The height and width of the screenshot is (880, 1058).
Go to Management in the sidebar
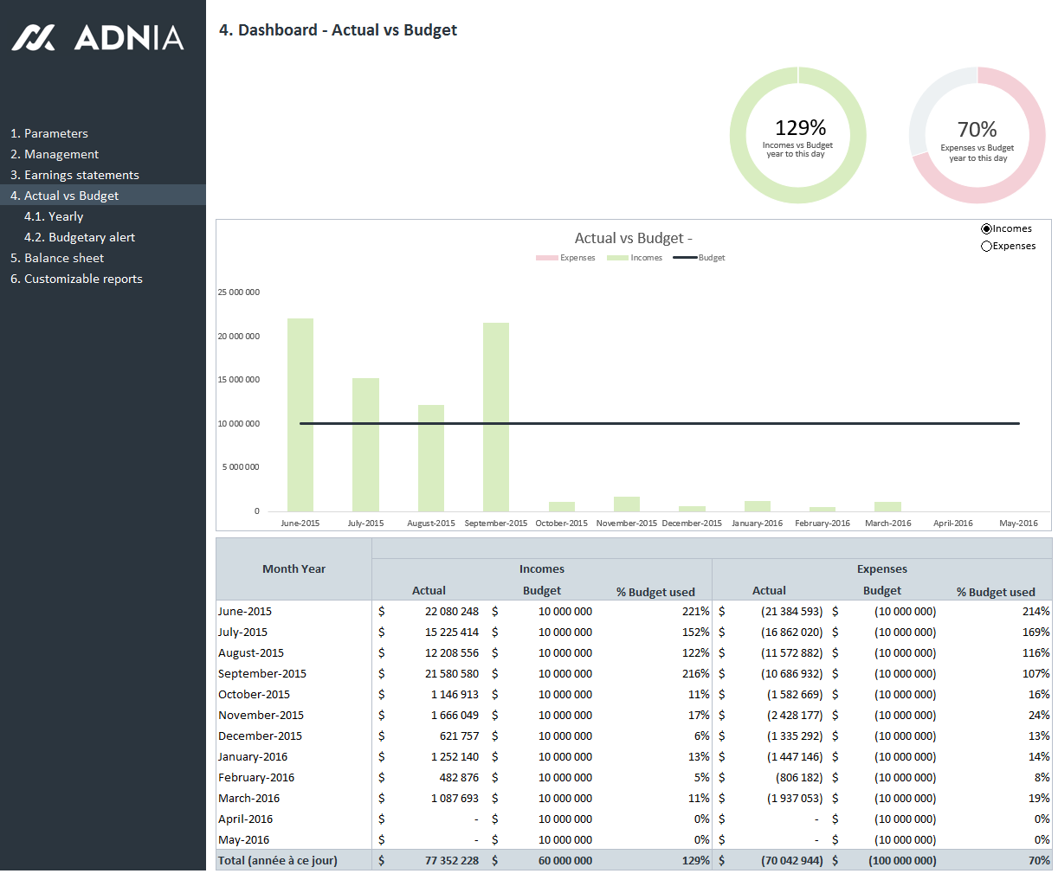coord(55,154)
